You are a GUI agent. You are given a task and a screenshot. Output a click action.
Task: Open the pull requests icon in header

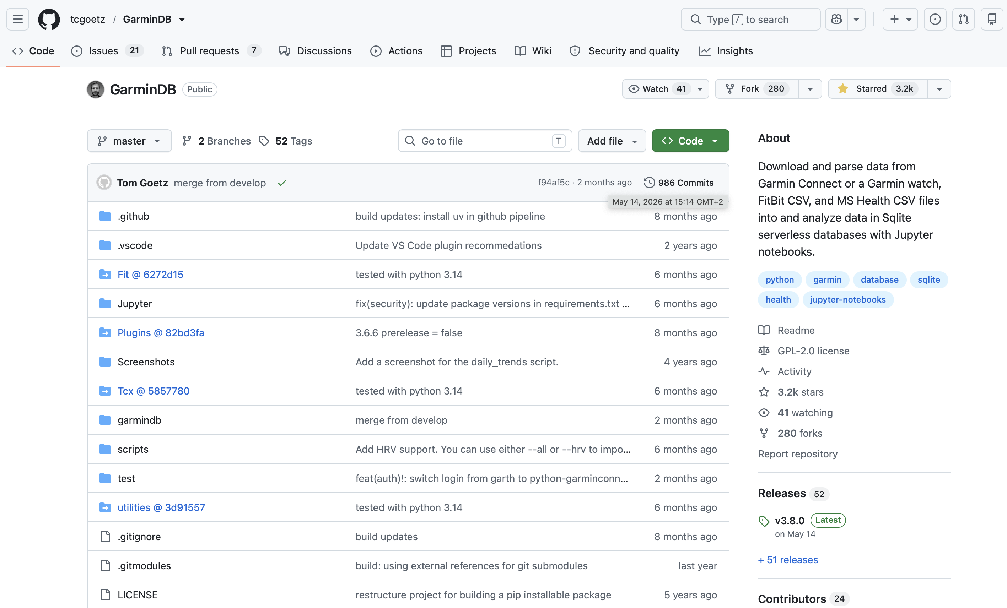(963, 19)
